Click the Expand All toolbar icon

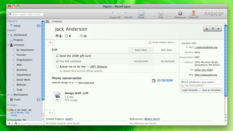(x=114, y=13)
